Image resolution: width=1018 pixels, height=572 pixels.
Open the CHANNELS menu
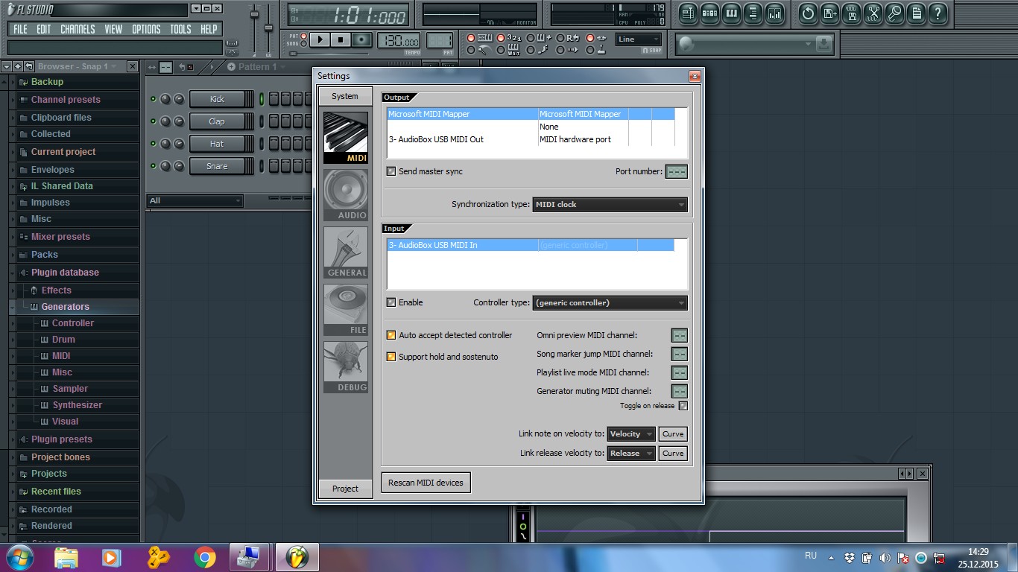78,29
